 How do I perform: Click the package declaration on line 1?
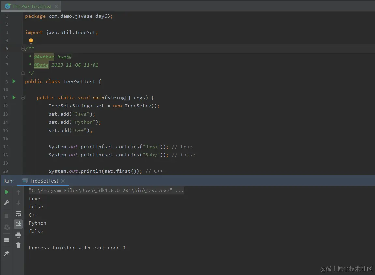pos(69,16)
